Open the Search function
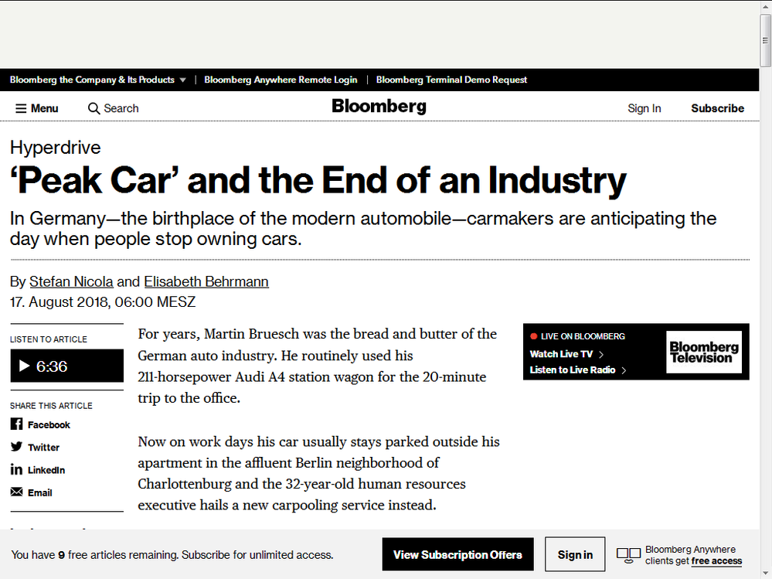 coord(113,108)
